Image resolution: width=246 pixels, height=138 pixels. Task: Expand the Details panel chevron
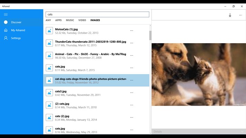pos(242,132)
